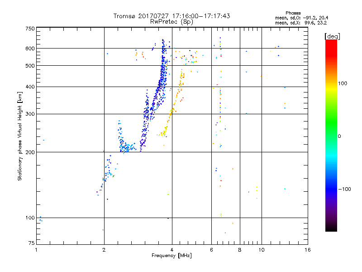Click the rainbow phase colorbar

pos(331,135)
